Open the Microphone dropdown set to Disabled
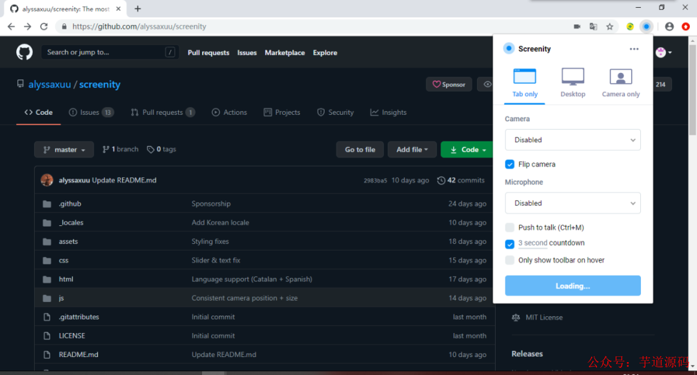 pyautogui.click(x=572, y=203)
